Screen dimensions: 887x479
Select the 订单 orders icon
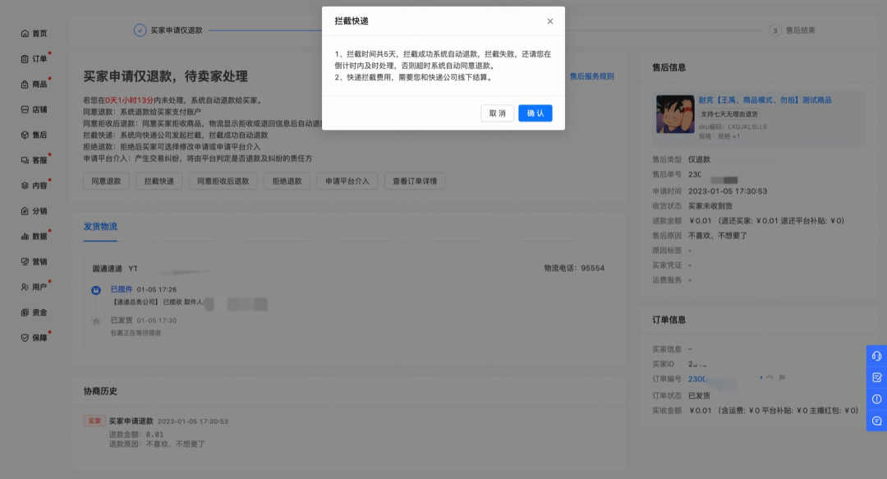coord(25,59)
